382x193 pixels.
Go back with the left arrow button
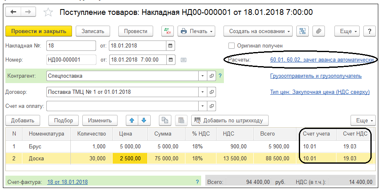pos(13,12)
